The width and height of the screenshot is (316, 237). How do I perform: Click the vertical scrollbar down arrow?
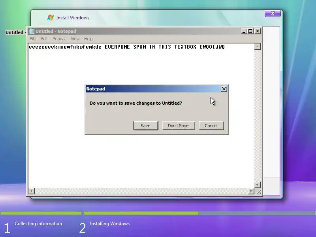click(258, 184)
